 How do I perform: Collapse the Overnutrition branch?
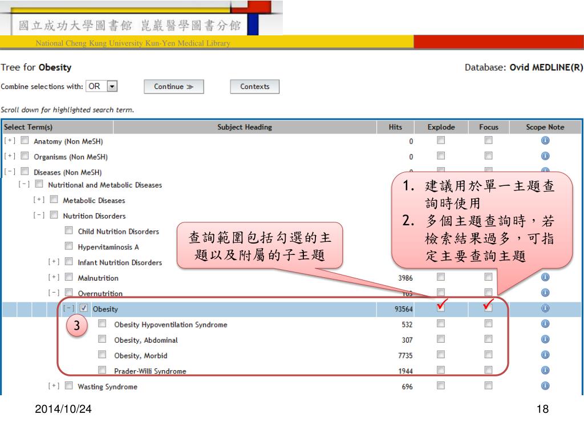point(54,293)
